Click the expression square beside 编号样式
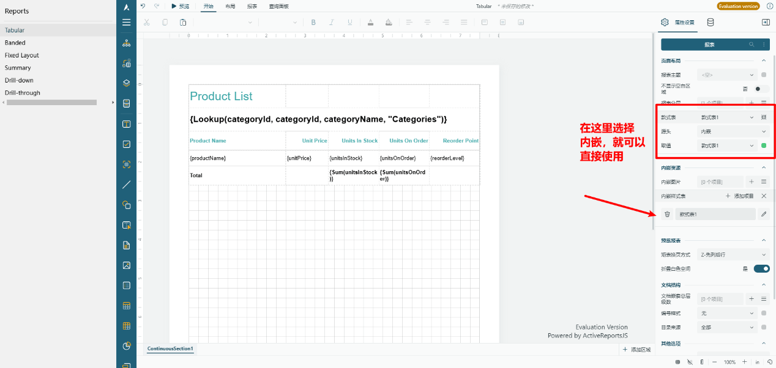Image resolution: width=776 pixels, height=368 pixels. 763,313
